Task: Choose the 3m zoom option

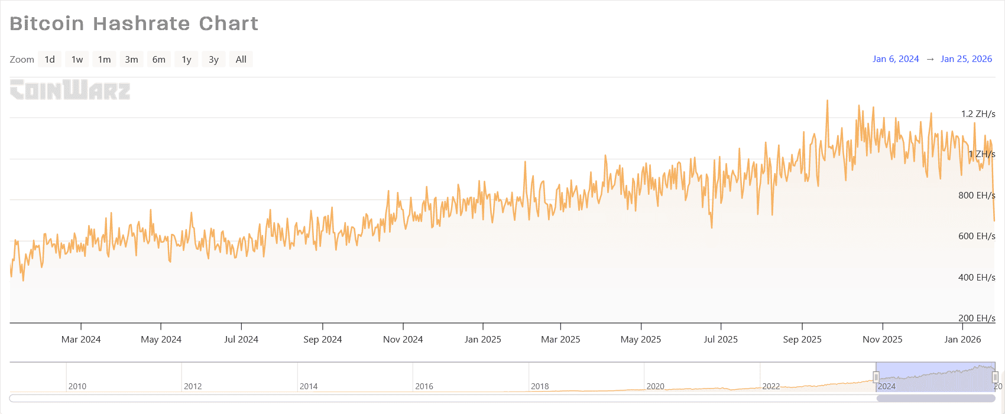Action: pos(131,59)
